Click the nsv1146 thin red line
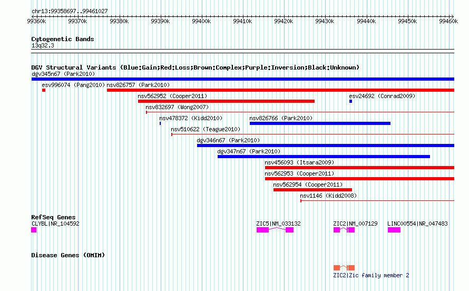This screenshot has height=291, width=469. click(x=377, y=201)
